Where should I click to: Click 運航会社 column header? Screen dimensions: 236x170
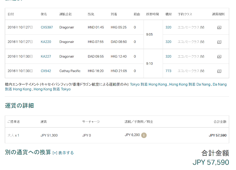point(66,14)
